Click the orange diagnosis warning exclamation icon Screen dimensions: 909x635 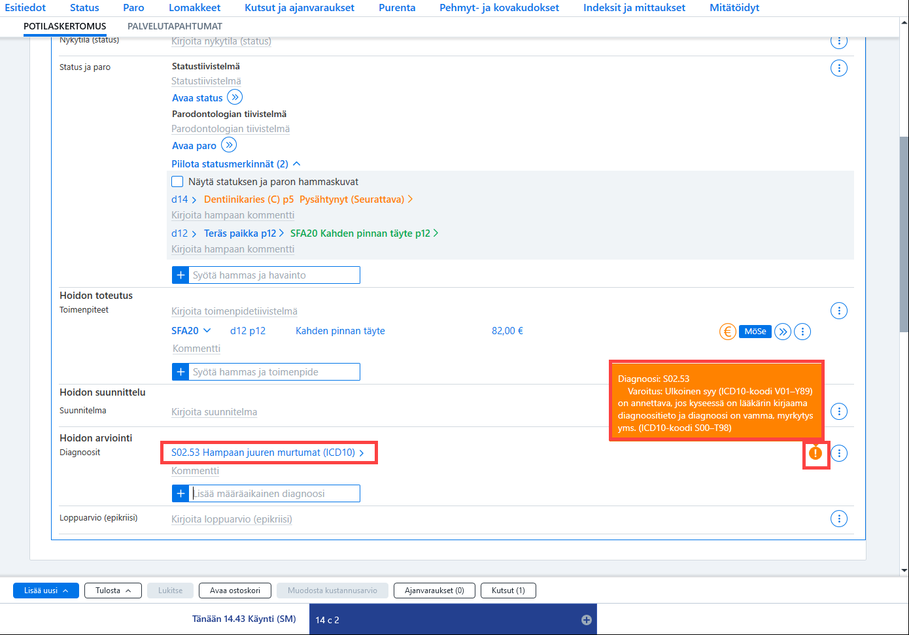click(x=815, y=453)
